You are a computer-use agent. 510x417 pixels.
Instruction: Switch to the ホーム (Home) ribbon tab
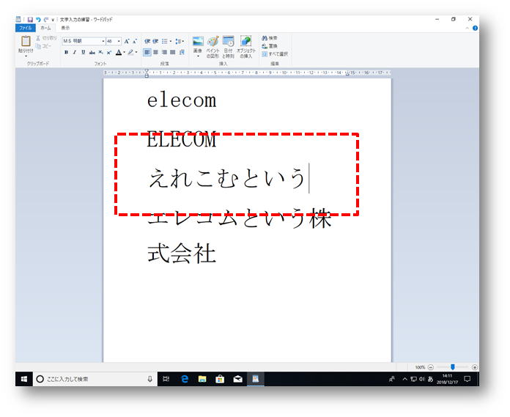(x=45, y=28)
